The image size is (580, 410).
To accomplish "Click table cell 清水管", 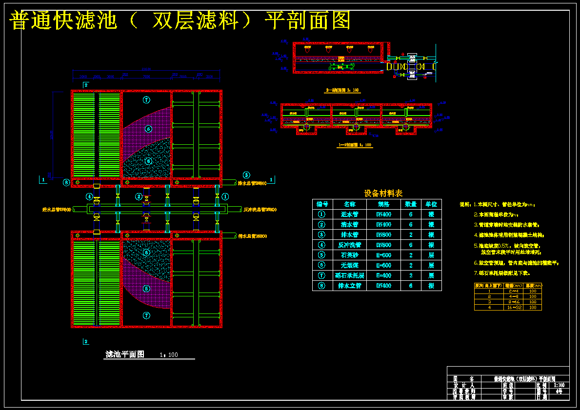I will coord(350,224).
